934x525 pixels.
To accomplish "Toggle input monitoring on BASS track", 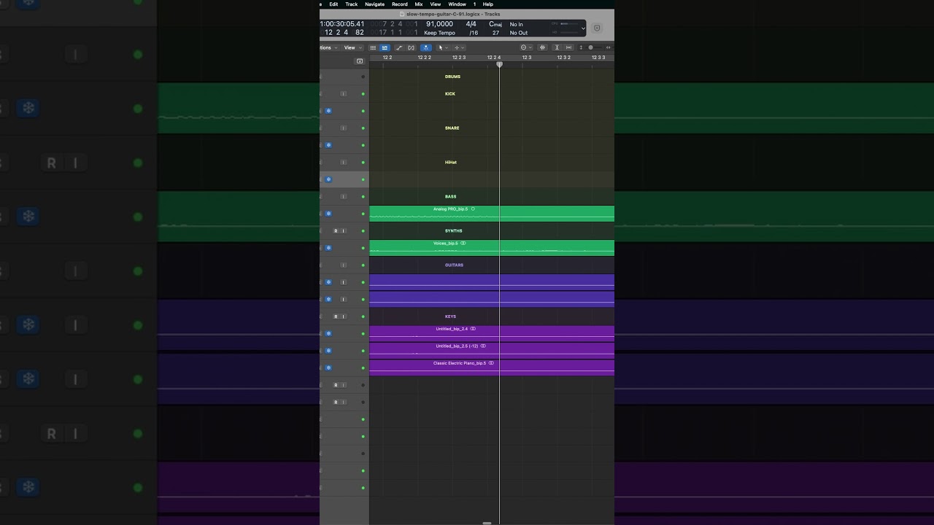I will pyautogui.click(x=343, y=197).
